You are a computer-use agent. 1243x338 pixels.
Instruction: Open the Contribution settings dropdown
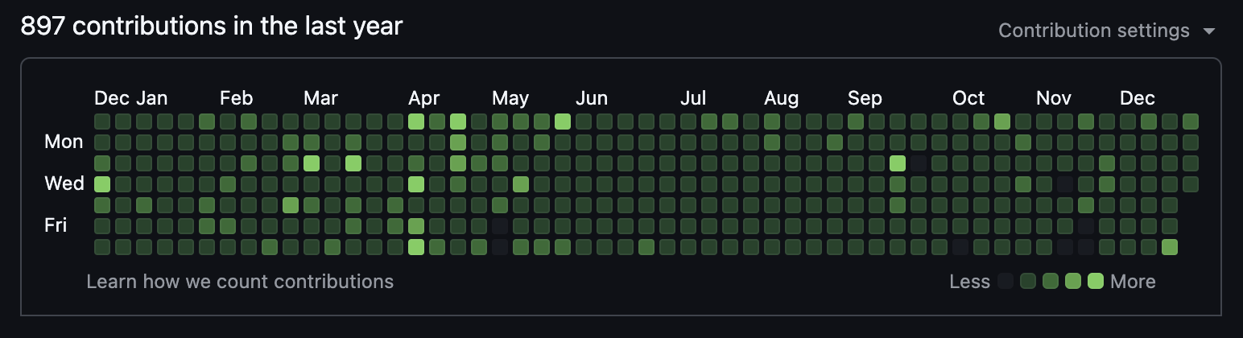click(x=1106, y=31)
